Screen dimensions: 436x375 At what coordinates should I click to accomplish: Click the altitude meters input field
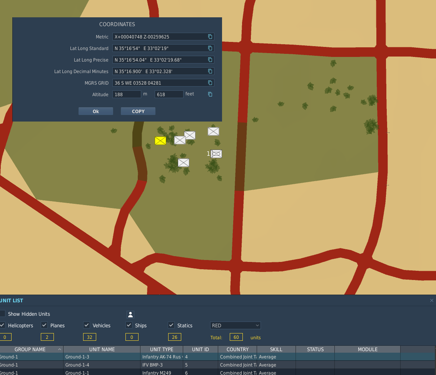pyautogui.click(x=127, y=95)
